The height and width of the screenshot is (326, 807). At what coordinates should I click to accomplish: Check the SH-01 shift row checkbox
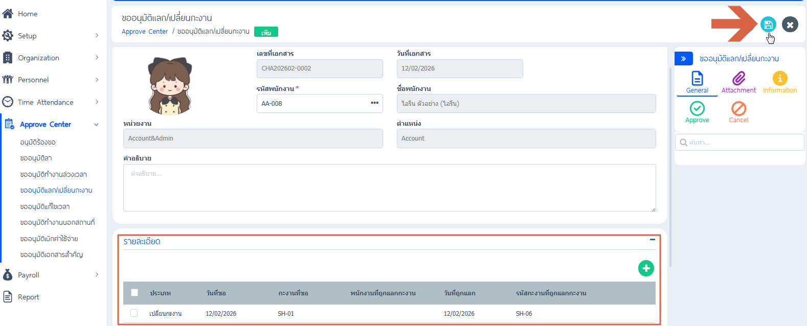point(134,313)
